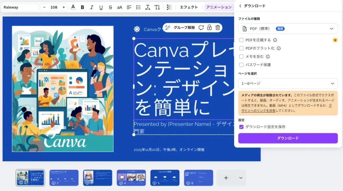Toggle bulleted list formatting
Screen dimensions: 343x191
click(138, 7)
